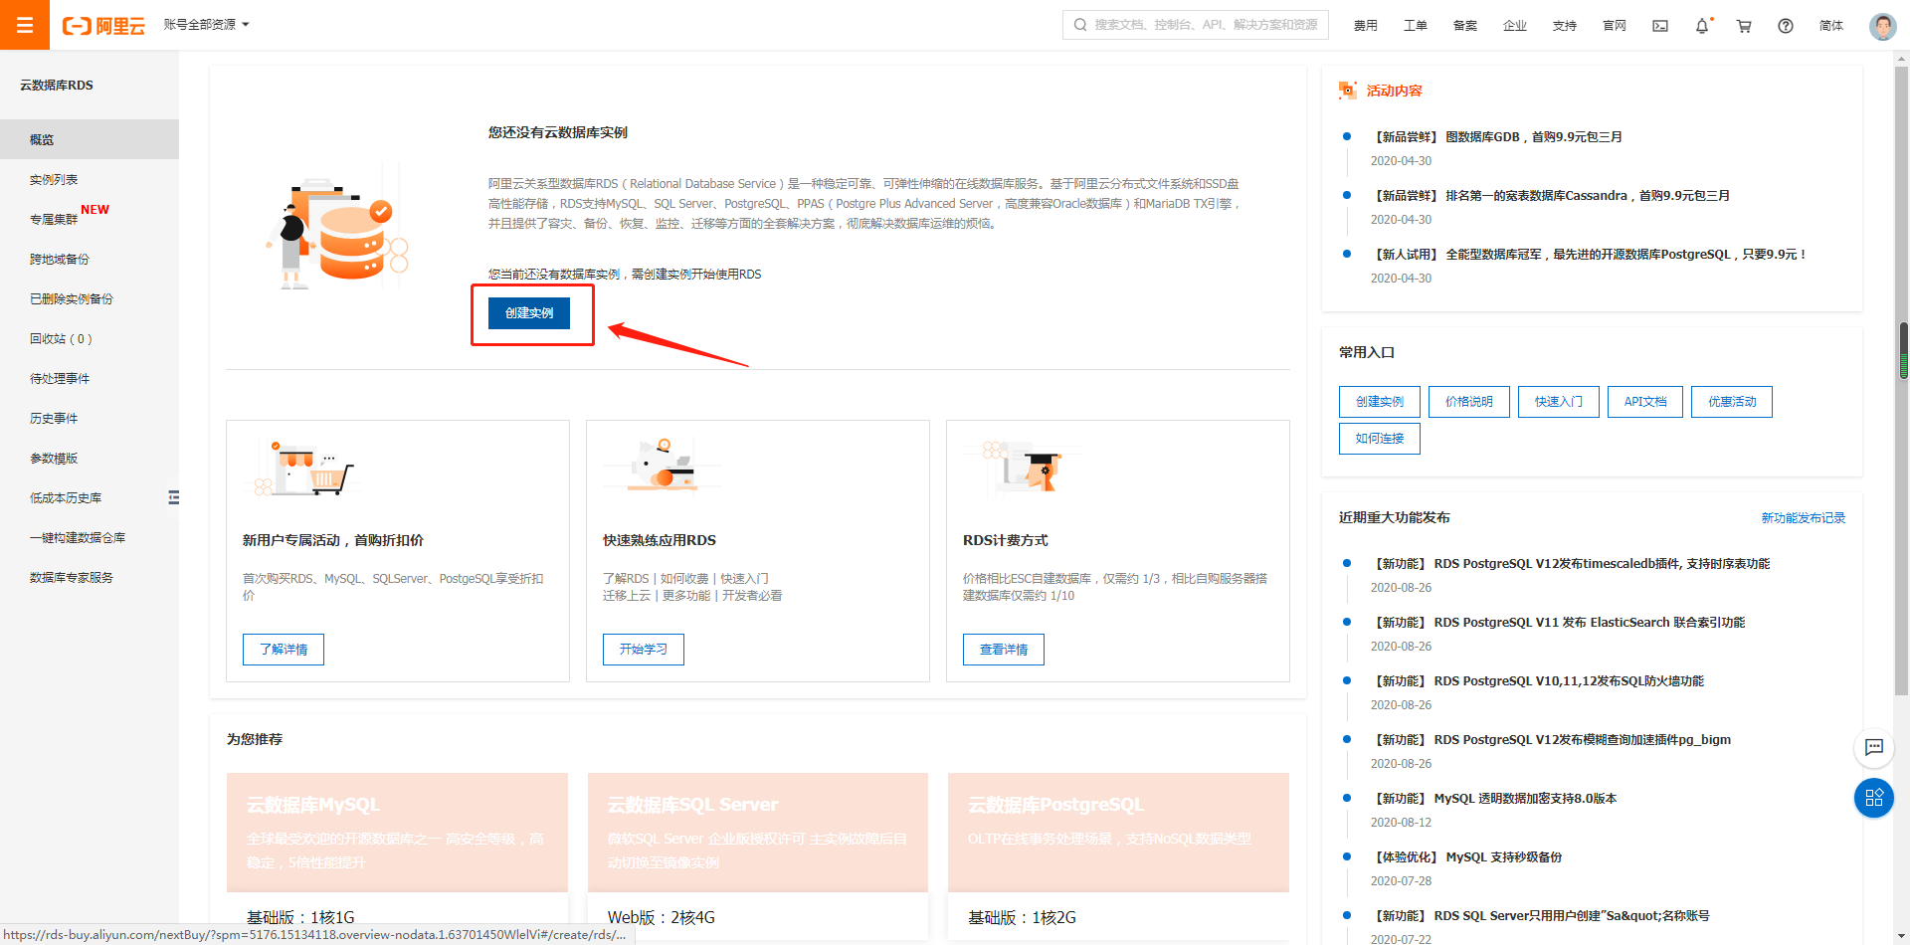This screenshot has width=1910, height=945.
Task: Open the 费用 menu
Action: click(x=1365, y=26)
